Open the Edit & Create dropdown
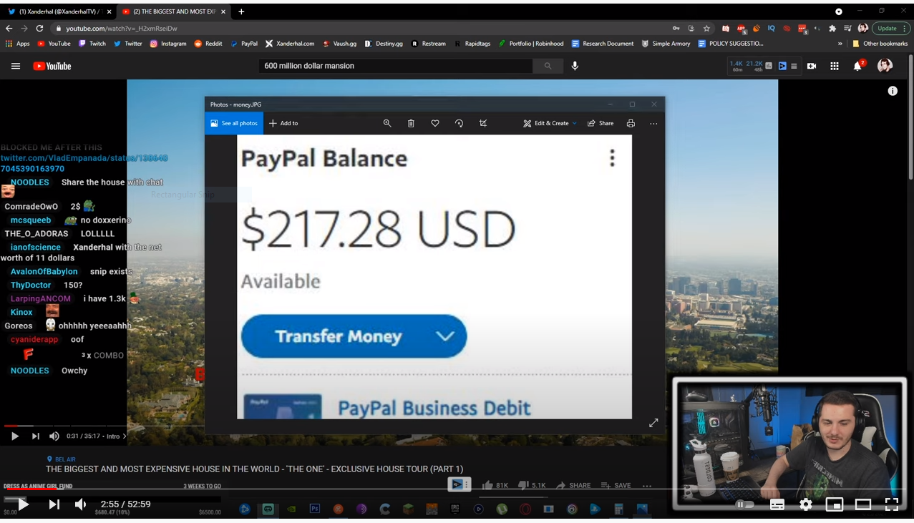Screen dimensions: 914x523 click(x=550, y=123)
